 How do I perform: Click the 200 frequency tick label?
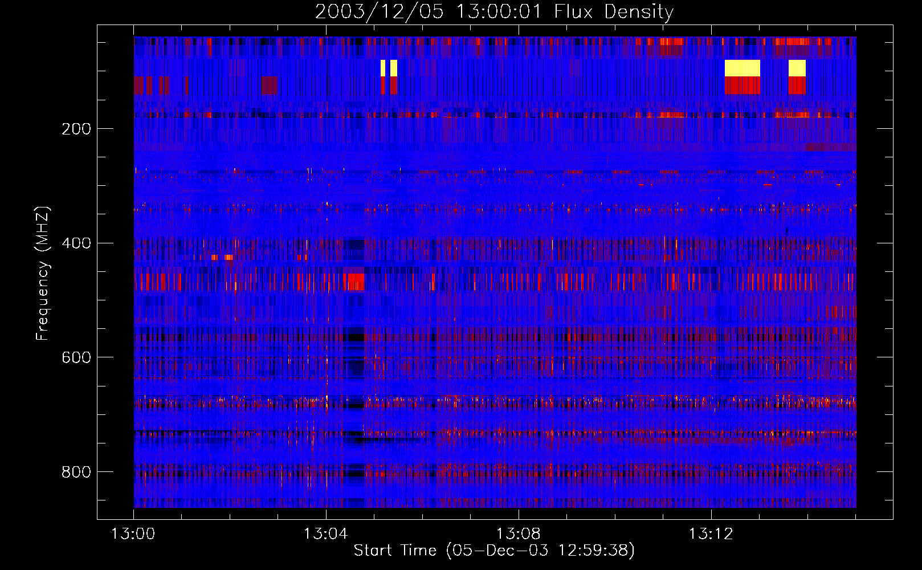tap(76, 129)
